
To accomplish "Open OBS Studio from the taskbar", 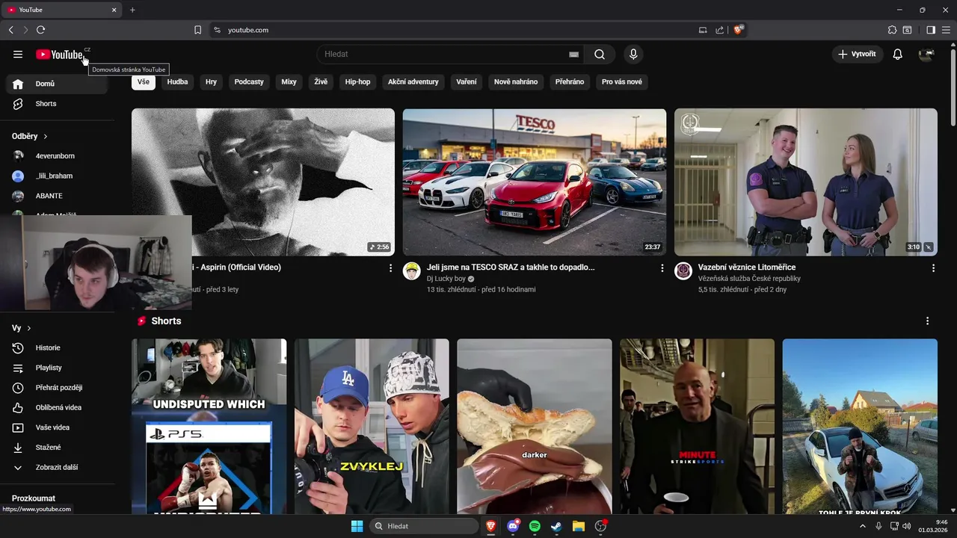I will [600, 526].
